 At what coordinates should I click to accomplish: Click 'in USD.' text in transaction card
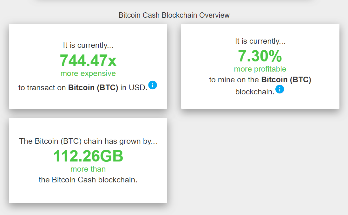[x=134, y=88]
